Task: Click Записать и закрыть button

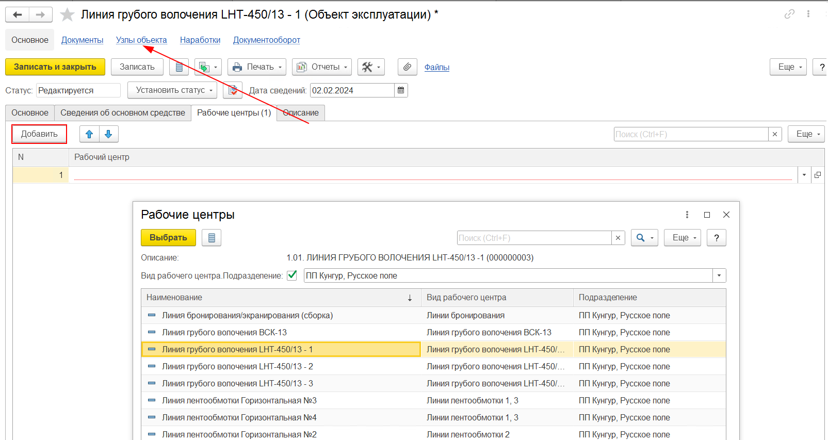Action: tap(55, 67)
